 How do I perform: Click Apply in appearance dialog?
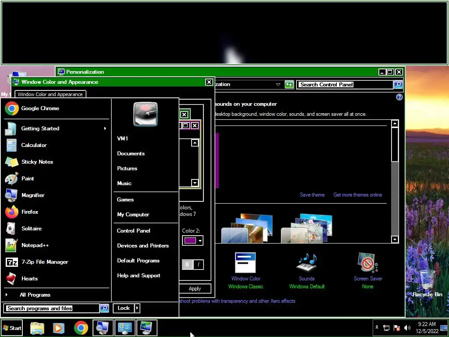pos(195,289)
